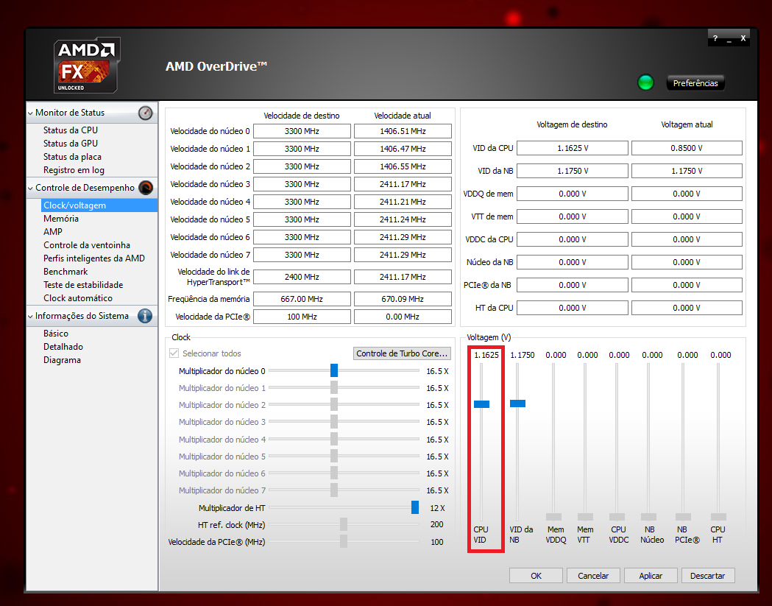The height and width of the screenshot is (606, 772).
Task: Open Registro em log page
Action: 74,170
